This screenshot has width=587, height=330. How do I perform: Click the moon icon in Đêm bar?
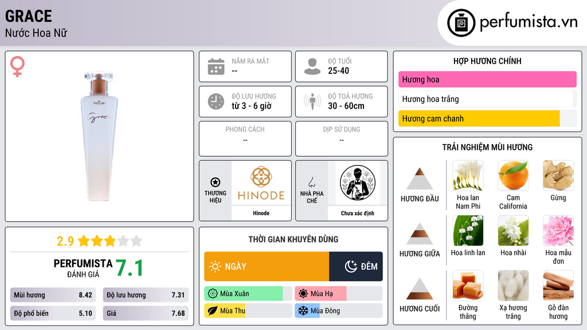point(351,266)
